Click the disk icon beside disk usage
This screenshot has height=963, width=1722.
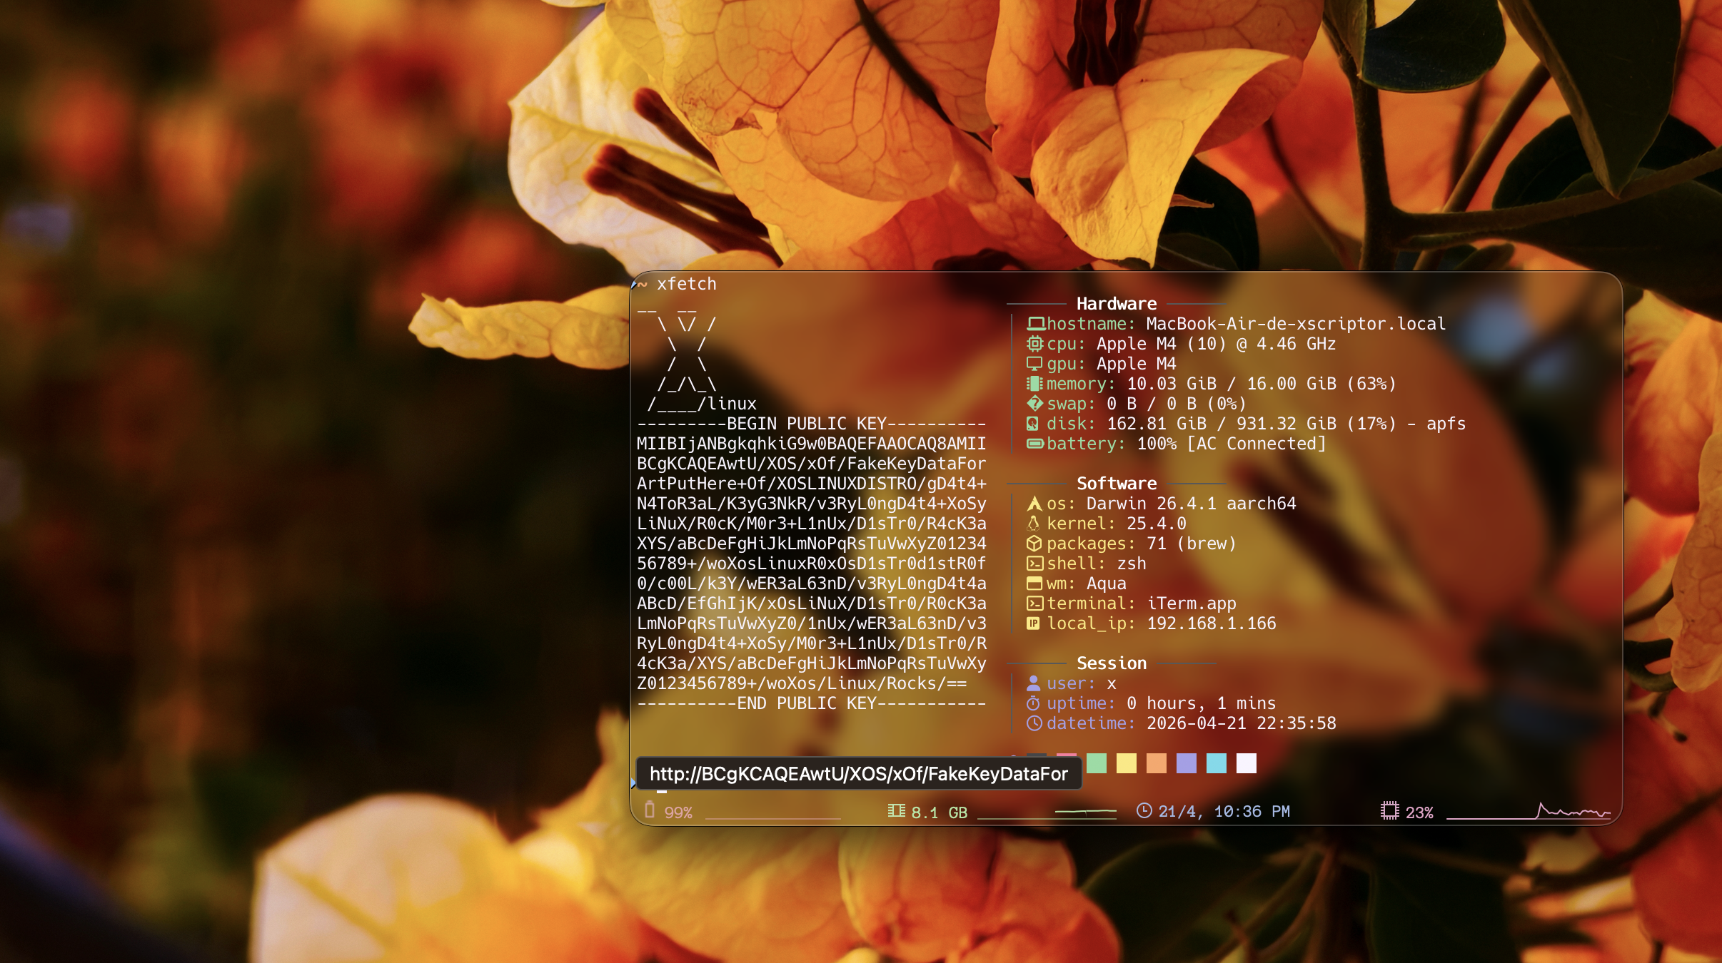pos(1033,424)
